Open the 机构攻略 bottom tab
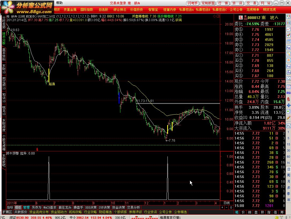This screenshot has height=219, width=291. tap(75, 212)
